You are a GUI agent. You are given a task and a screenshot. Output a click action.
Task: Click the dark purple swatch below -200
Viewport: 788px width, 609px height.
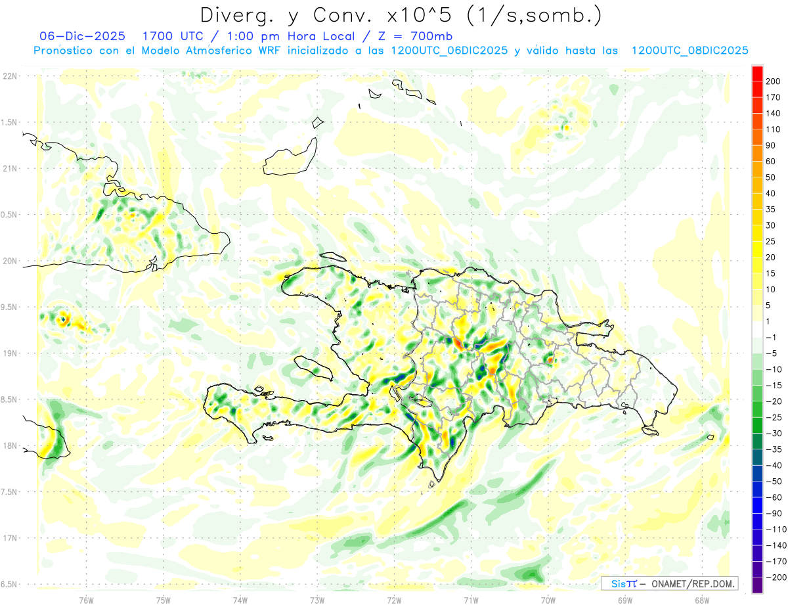(x=757, y=585)
